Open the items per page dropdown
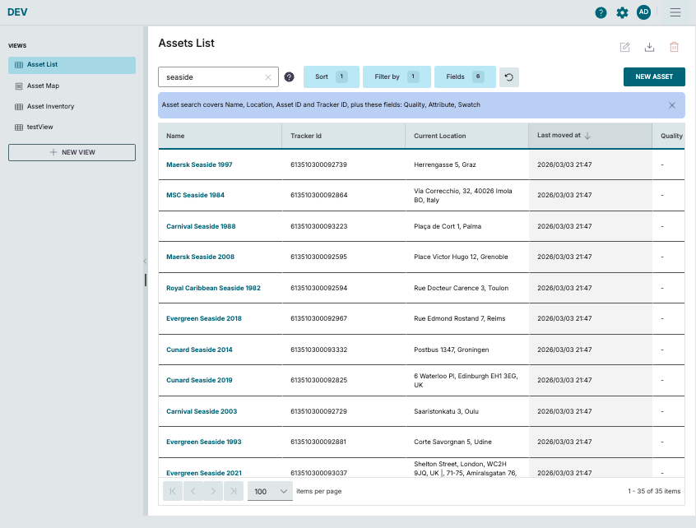 click(x=270, y=491)
